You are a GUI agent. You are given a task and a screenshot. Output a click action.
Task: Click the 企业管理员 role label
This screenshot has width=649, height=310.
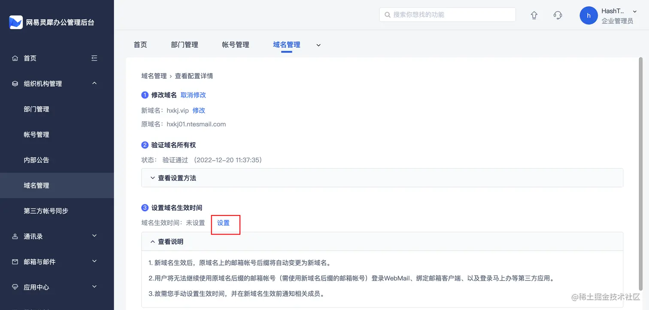tap(617, 21)
